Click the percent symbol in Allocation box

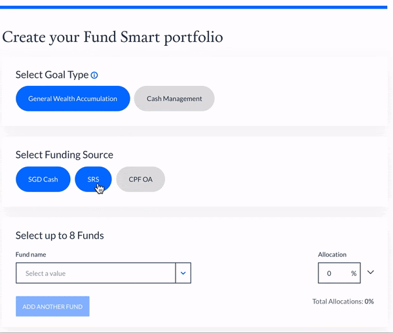tap(354, 273)
